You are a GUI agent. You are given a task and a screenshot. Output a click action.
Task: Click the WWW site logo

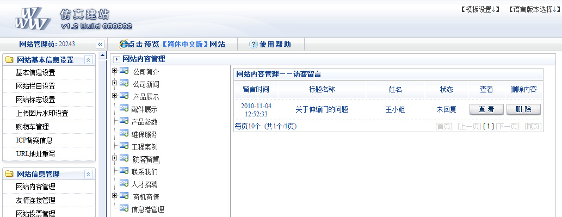33,18
